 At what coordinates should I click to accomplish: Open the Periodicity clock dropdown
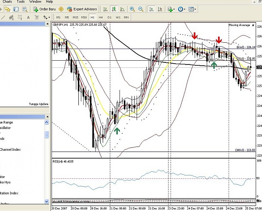tap(182, 9)
